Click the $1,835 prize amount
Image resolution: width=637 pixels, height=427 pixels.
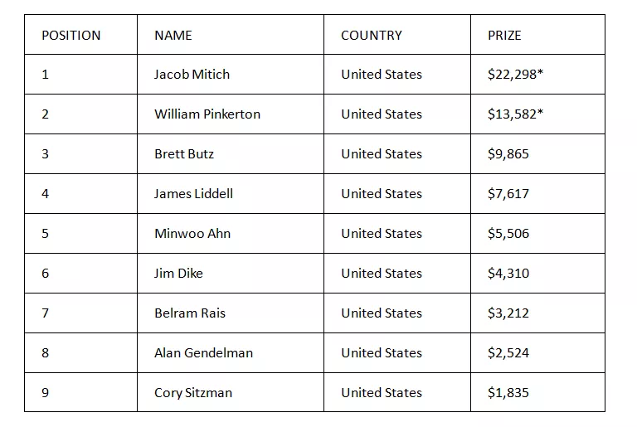click(508, 393)
